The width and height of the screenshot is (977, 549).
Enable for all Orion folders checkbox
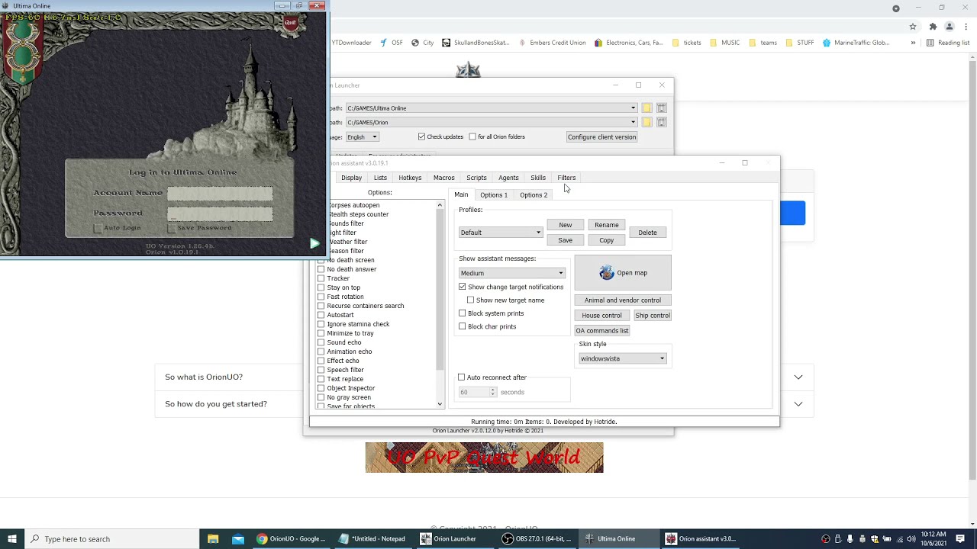coord(472,137)
